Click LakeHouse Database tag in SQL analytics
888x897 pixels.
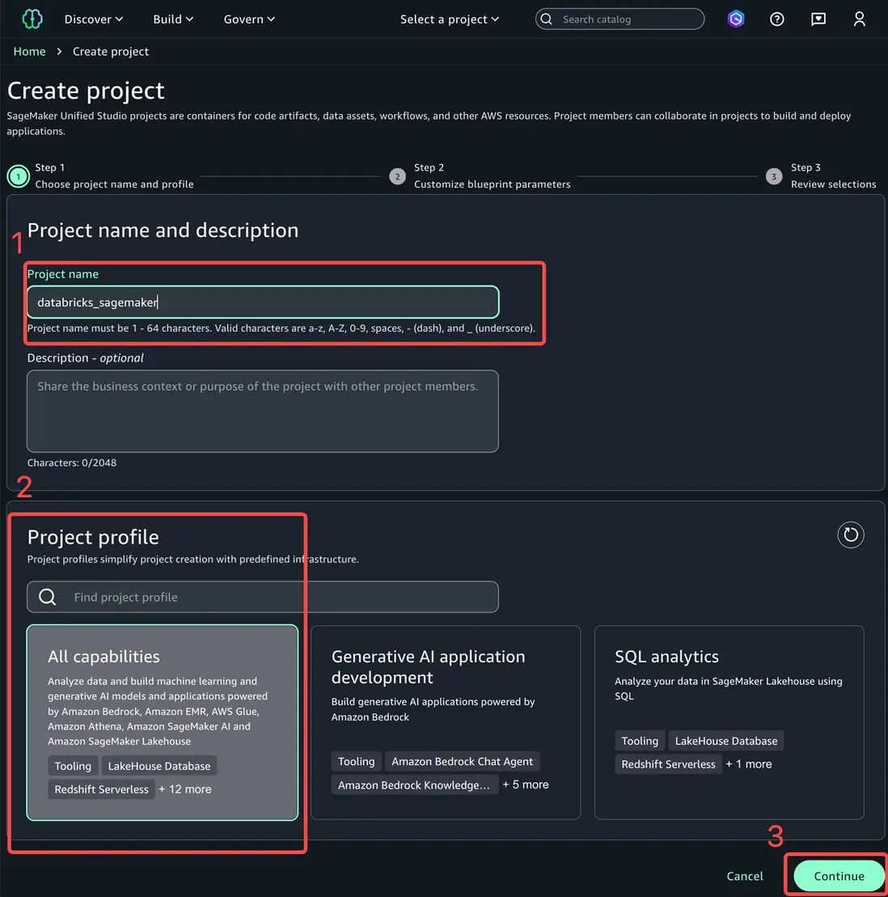[726, 741]
